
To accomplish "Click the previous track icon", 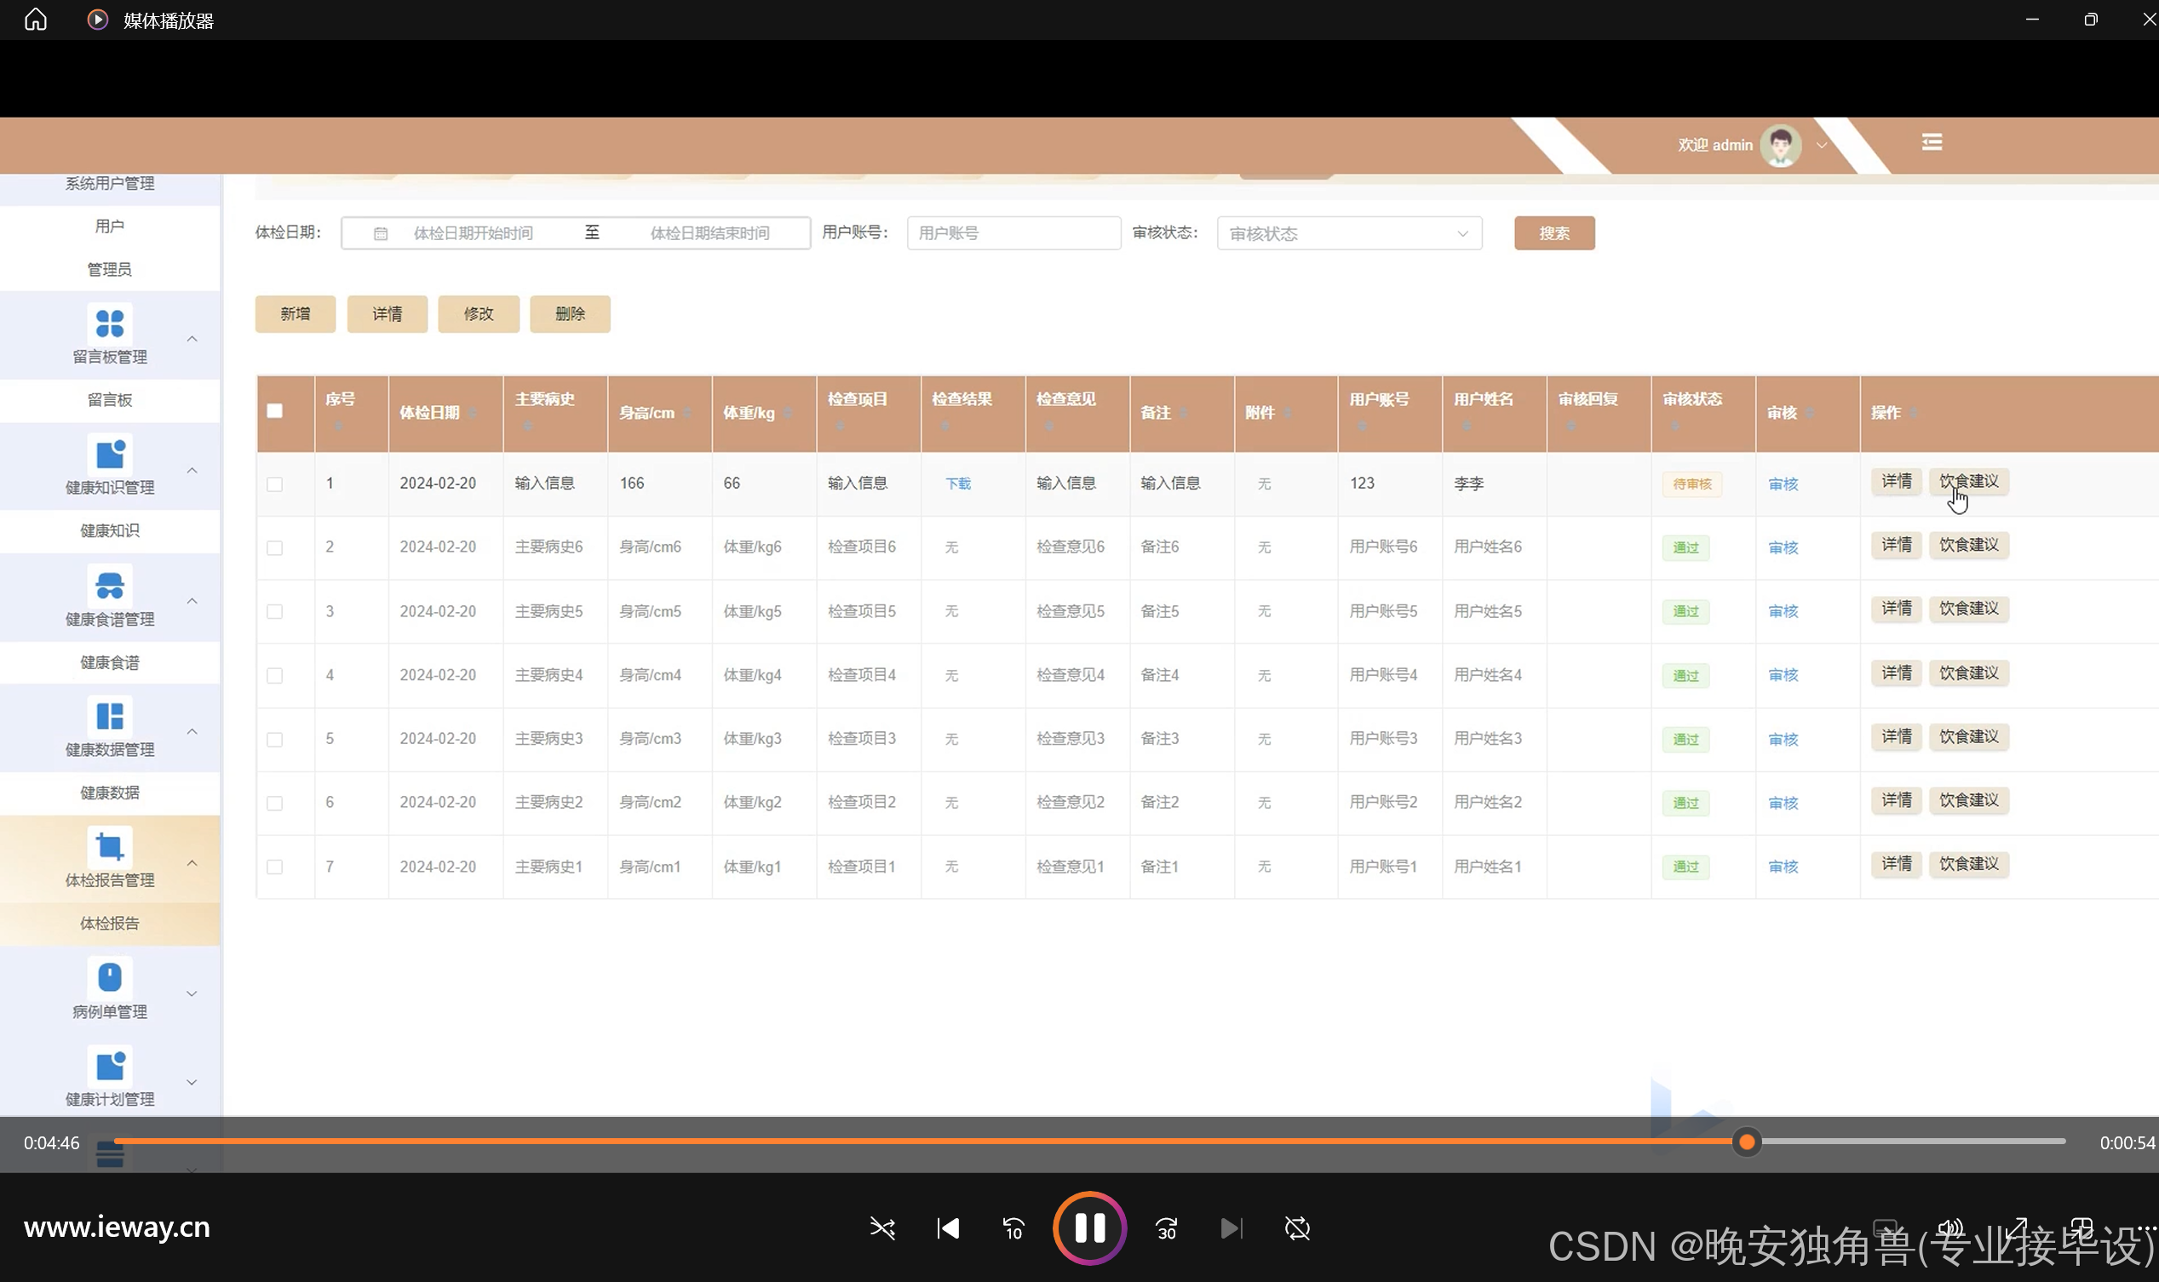I will click(x=947, y=1228).
